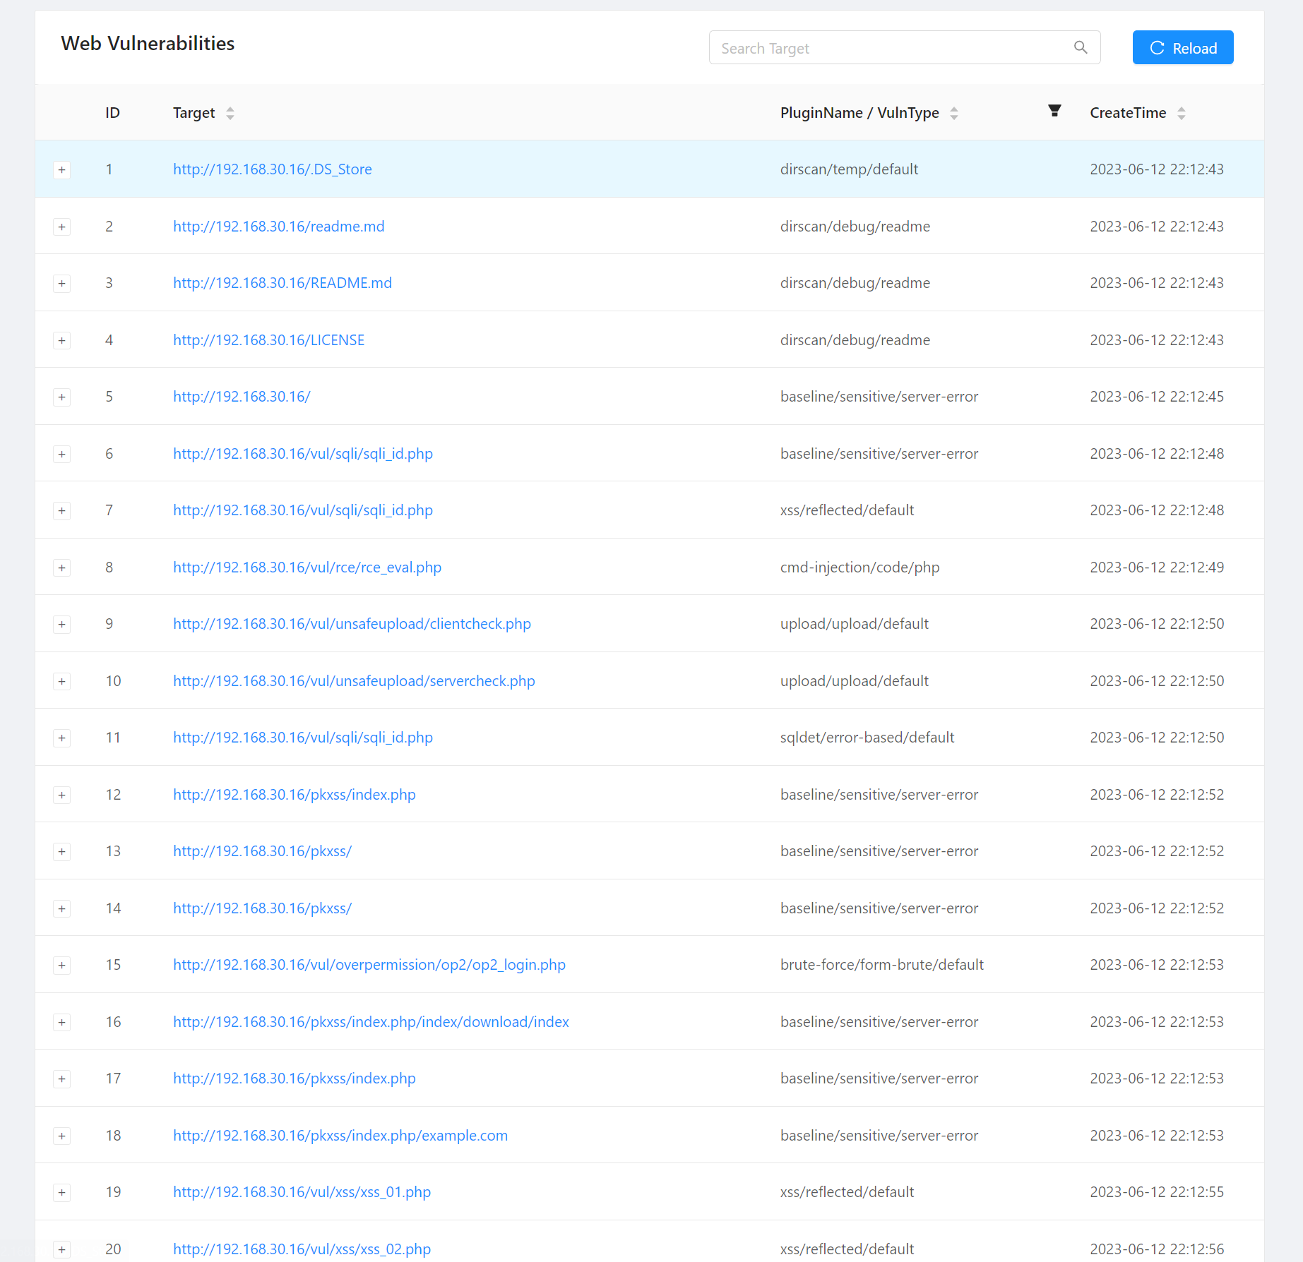Expand row 1 .DS_Store details
This screenshot has width=1303, height=1262.
click(x=62, y=169)
